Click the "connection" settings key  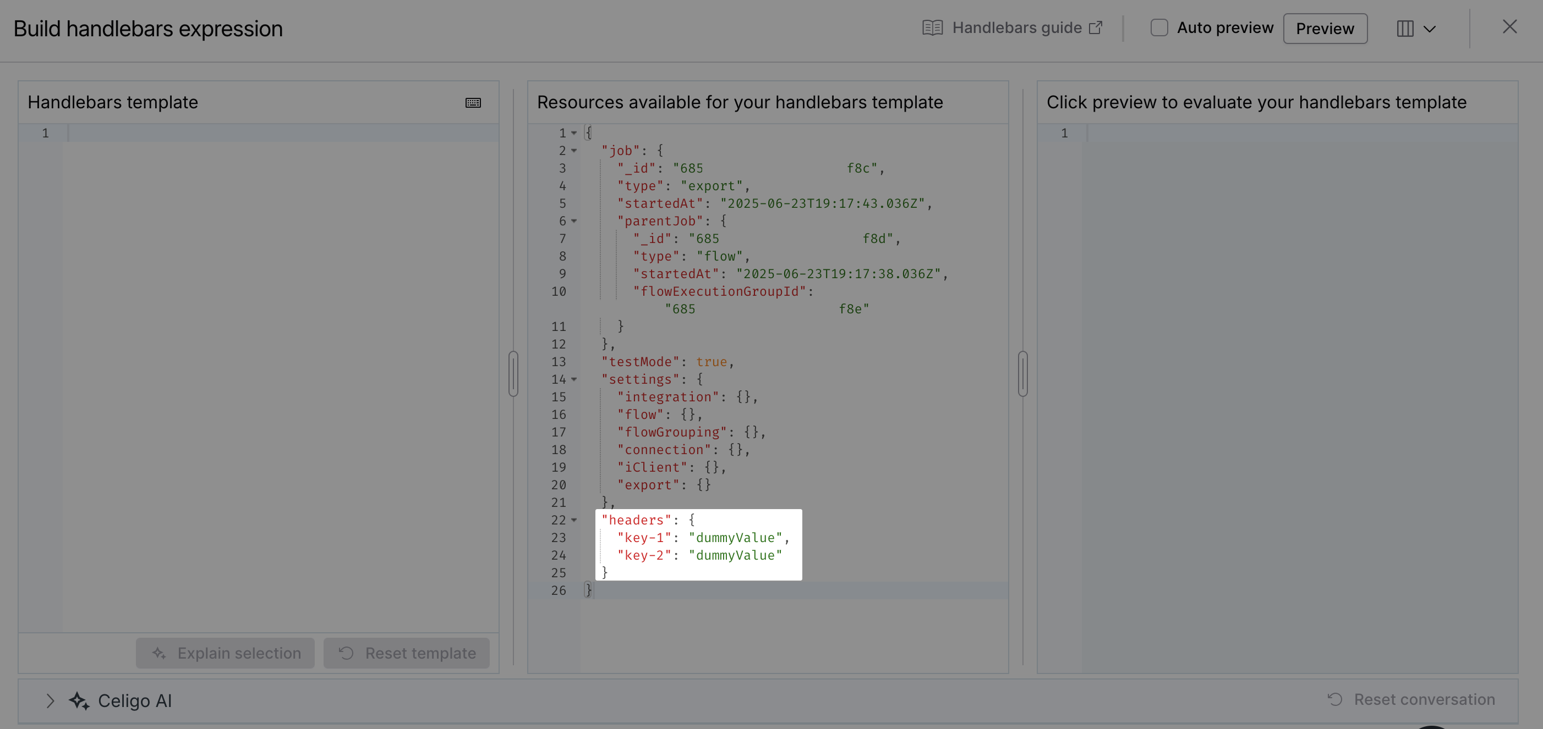(x=664, y=450)
